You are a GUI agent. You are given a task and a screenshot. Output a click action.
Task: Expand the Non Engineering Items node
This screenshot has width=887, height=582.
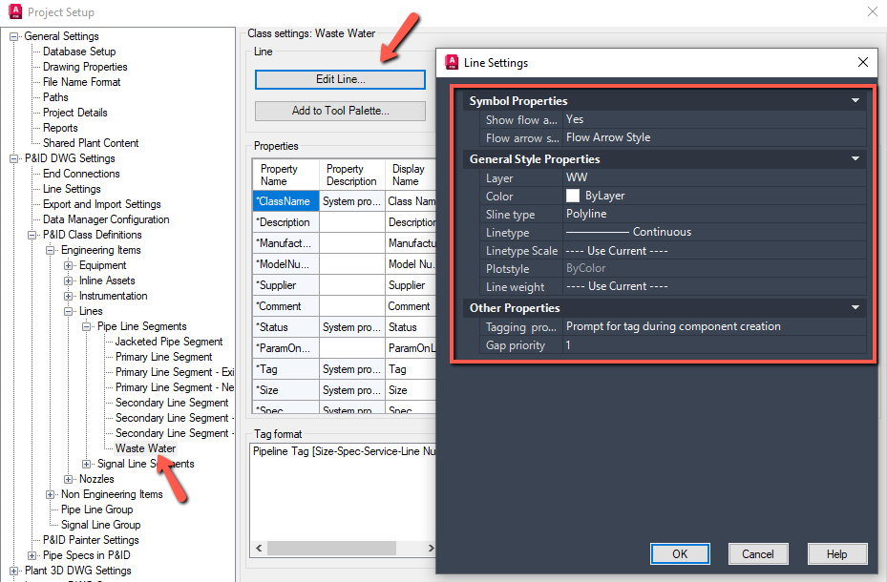[51, 494]
